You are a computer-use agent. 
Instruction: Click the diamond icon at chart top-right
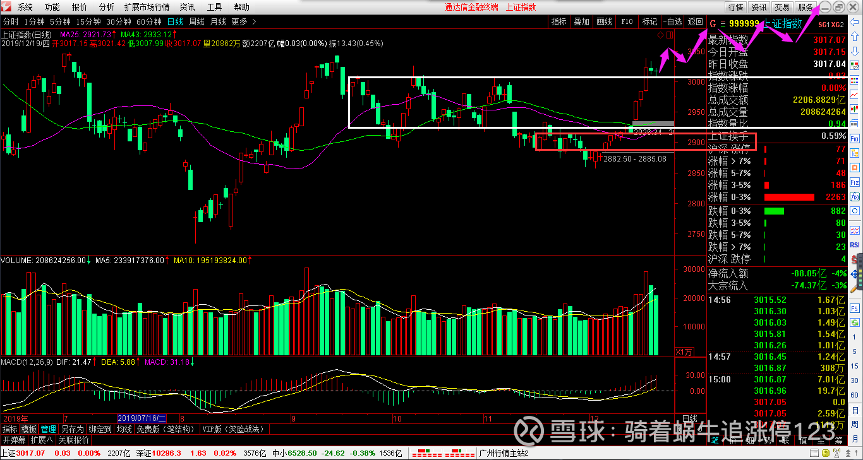(x=660, y=35)
